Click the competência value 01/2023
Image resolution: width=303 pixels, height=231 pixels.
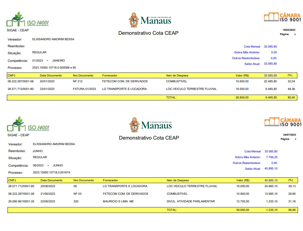click(x=37, y=61)
